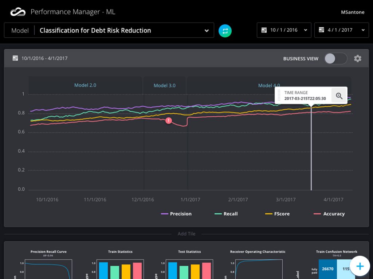Click the zoom magnifier in the Time Range tooltip

(x=339, y=96)
